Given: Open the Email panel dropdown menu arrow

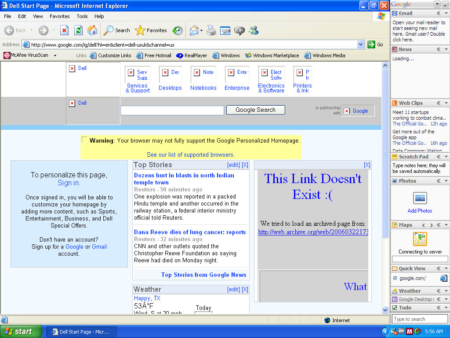Looking at the screenshot, I should [447, 13].
